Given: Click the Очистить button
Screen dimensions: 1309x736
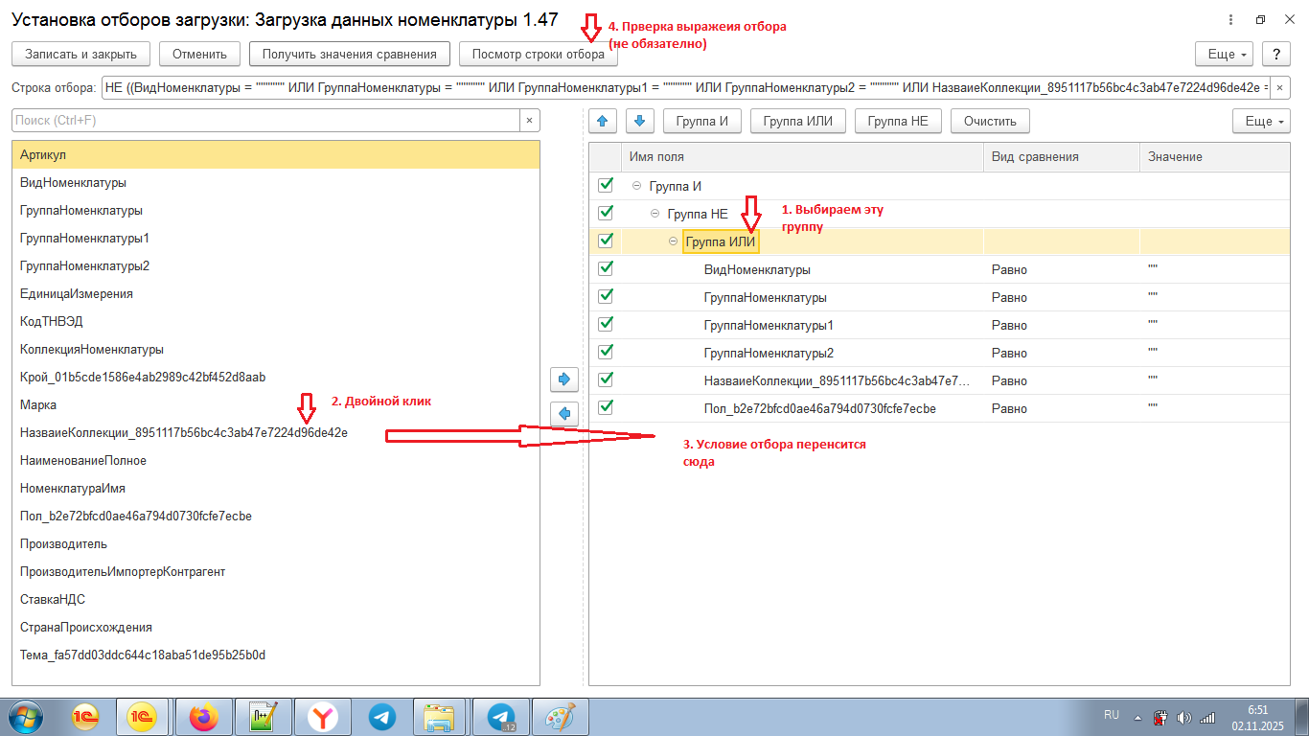Looking at the screenshot, I should [x=990, y=121].
